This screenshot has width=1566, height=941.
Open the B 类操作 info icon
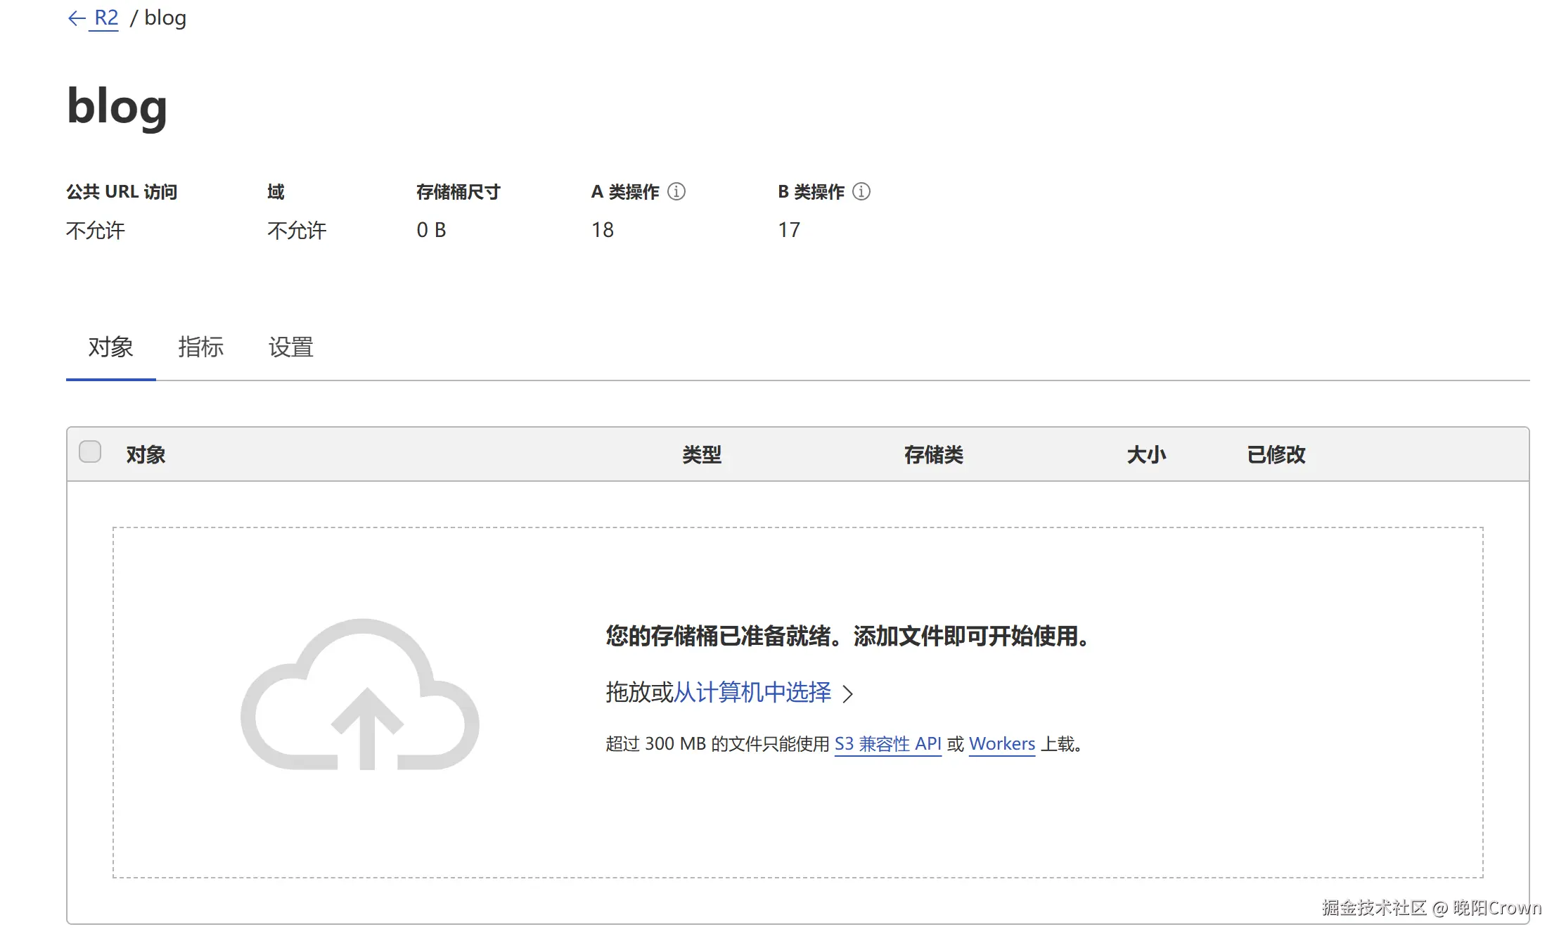click(x=861, y=191)
